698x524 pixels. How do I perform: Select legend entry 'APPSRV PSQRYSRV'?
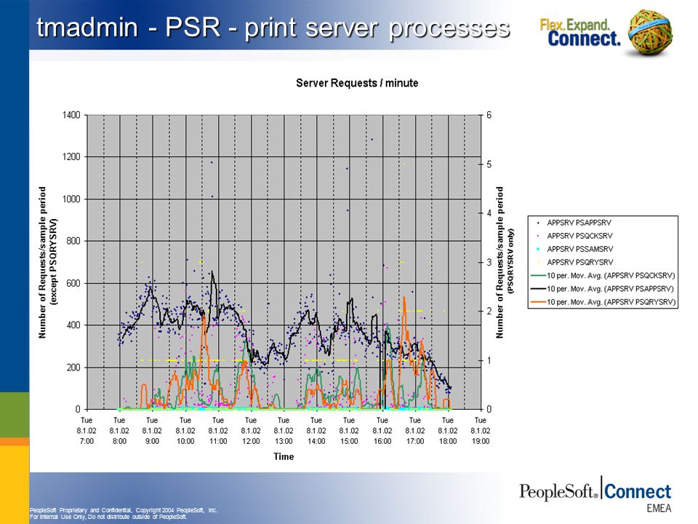point(580,263)
